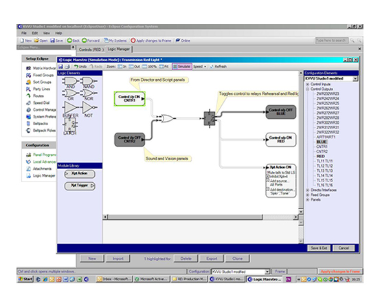Toggle Inhibit Xpt checkbox in Xpt Action block
Viewport: 380px width, 308px height.
[268, 176]
